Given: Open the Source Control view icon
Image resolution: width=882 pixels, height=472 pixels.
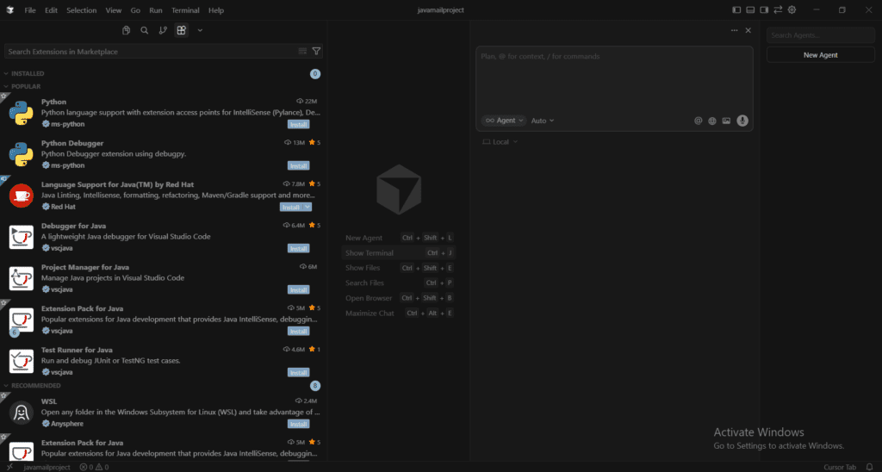Looking at the screenshot, I should click(163, 30).
